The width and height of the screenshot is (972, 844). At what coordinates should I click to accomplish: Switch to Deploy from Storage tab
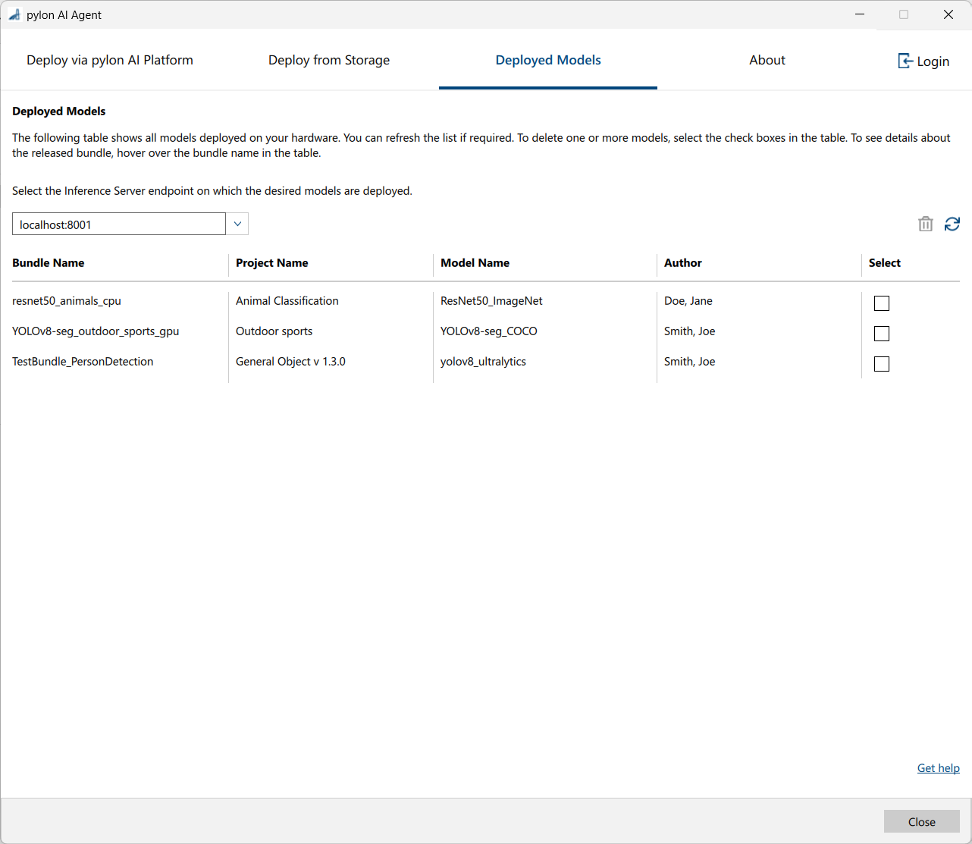coord(329,60)
